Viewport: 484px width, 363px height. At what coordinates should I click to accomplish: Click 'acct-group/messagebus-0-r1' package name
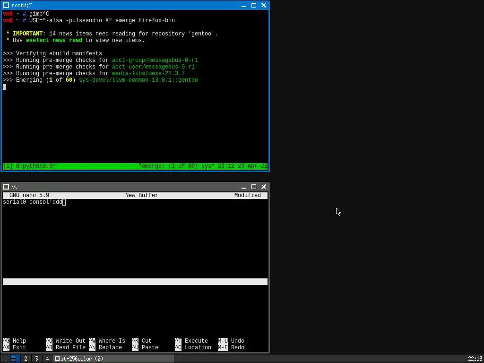coord(155,60)
